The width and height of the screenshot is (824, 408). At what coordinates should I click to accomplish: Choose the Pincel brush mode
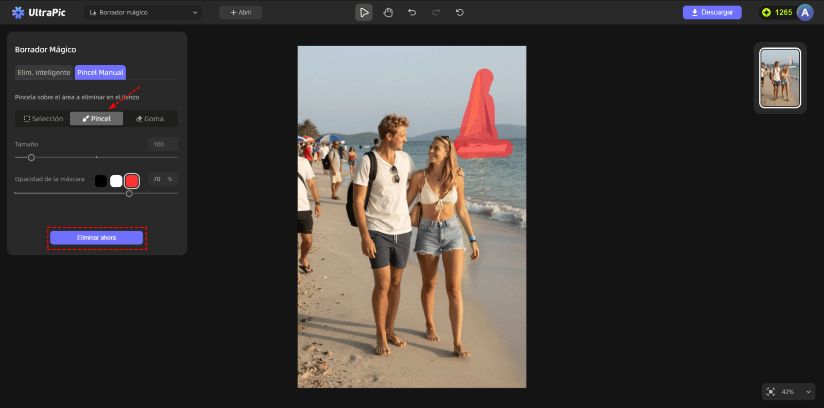point(97,119)
